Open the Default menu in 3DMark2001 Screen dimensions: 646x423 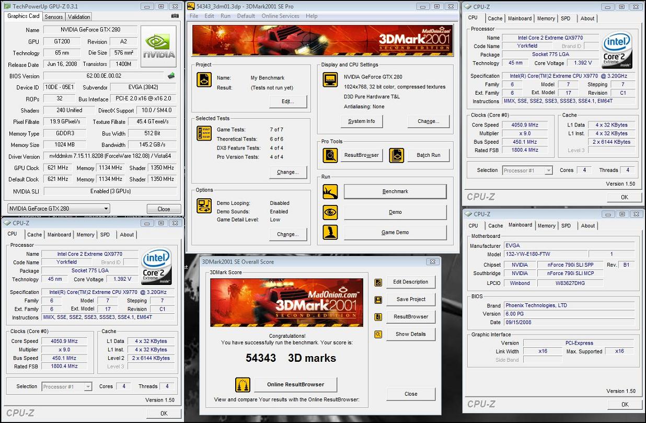[246, 16]
